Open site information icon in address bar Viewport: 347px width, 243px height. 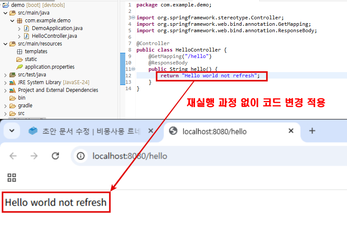coord(81,156)
